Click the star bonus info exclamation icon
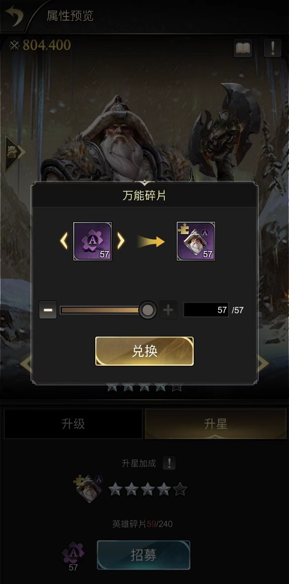289x584 pixels. point(169,463)
